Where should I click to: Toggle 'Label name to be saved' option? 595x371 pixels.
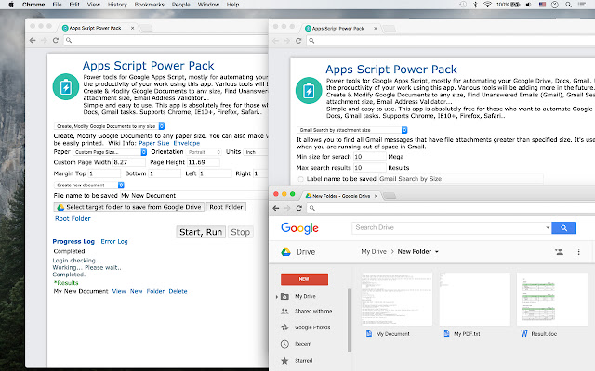(x=301, y=179)
